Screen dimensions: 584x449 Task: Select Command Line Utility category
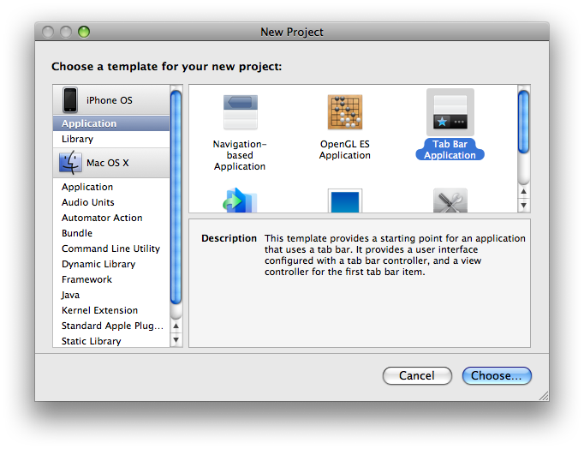tap(110, 248)
